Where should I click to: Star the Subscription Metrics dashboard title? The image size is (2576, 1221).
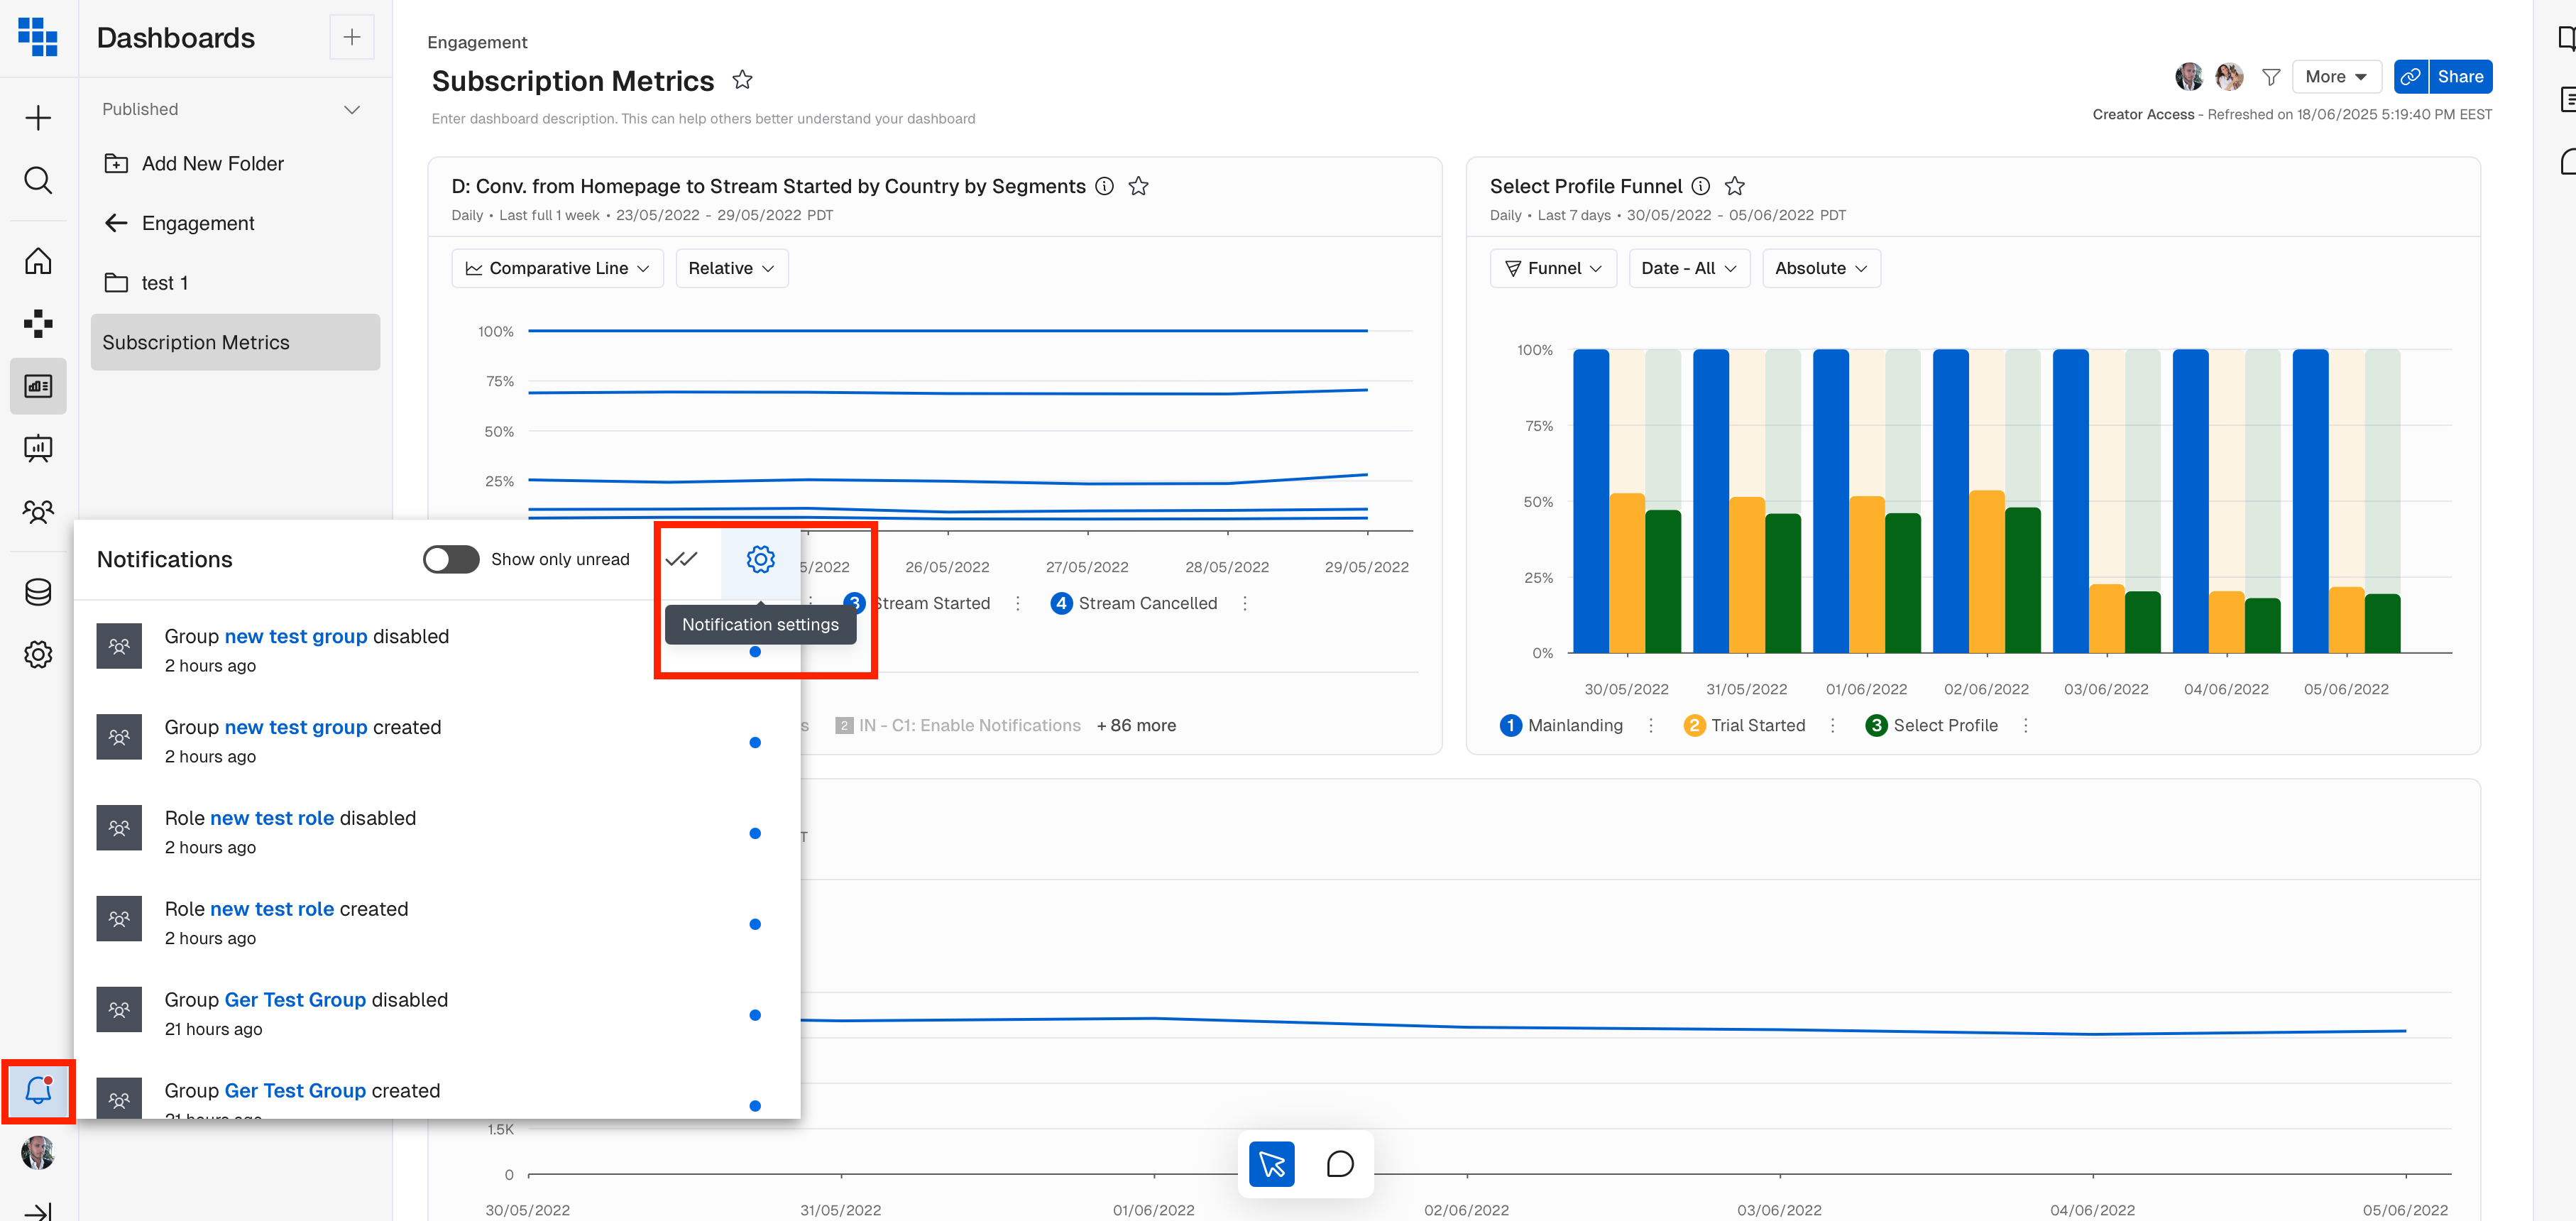click(x=742, y=80)
